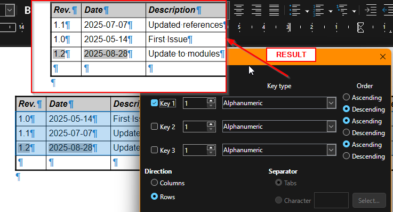Choose Rows sort direction
The height and width of the screenshot is (212, 393).
point(154,197)
